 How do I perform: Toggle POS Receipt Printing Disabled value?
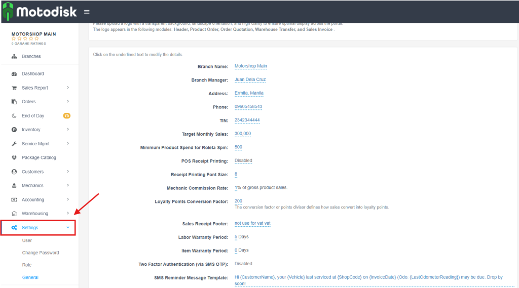243,160
